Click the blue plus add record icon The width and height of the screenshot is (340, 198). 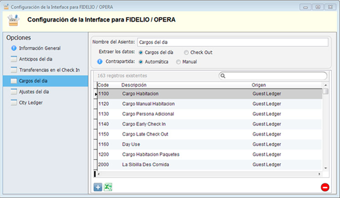(x=98, y=187)
